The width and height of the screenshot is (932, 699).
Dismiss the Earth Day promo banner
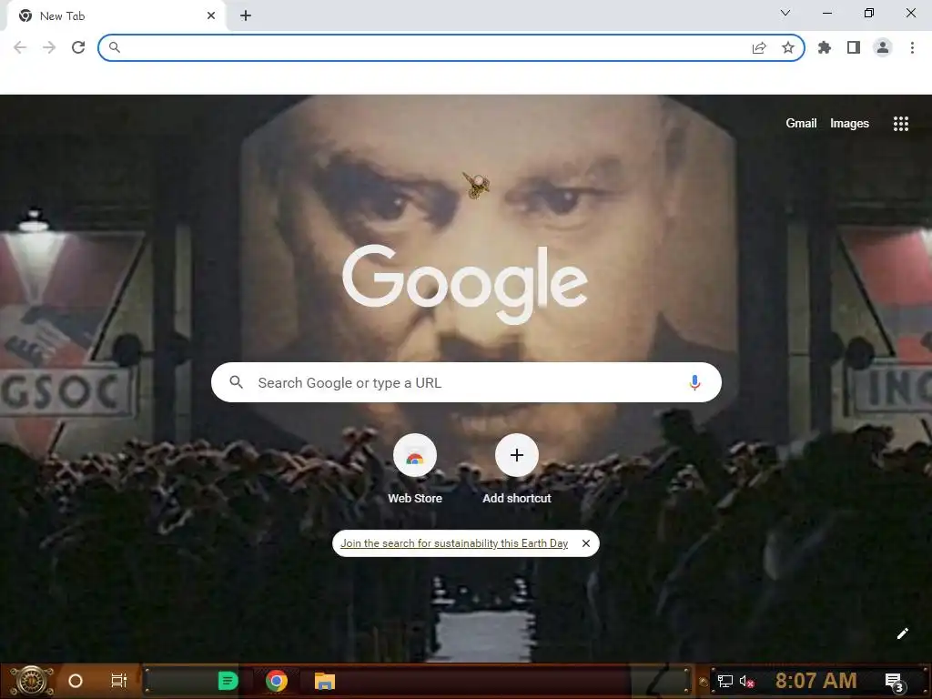[x=586, y=543]
